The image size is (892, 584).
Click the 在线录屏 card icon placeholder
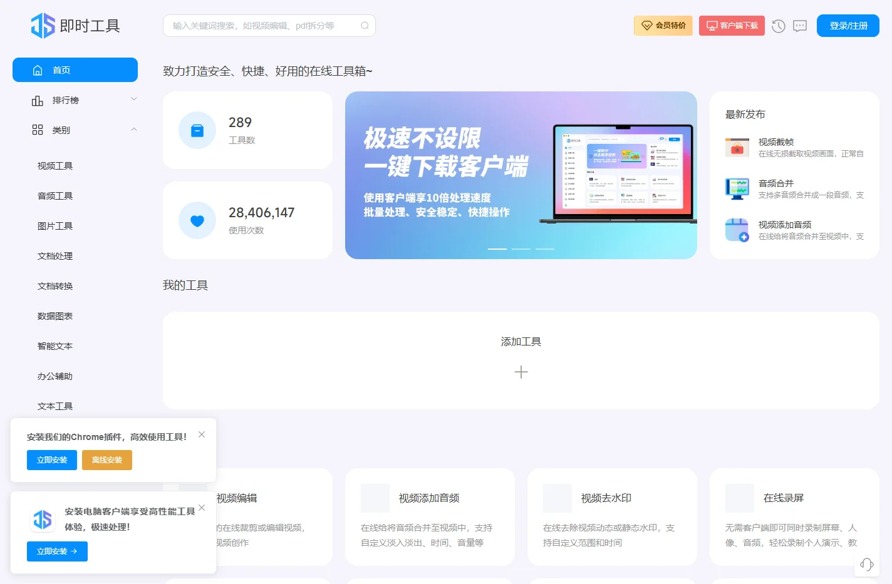click(x=740, y=498)
